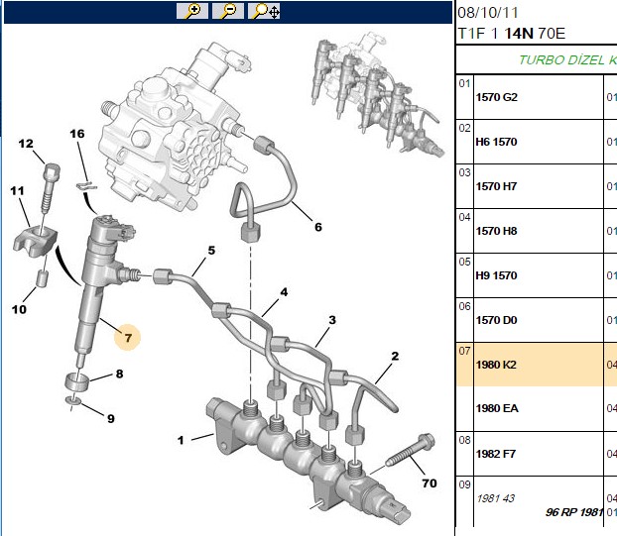The image size is (617, 536).
Task: Select part number 1570 G2
Action: point(497,97)
